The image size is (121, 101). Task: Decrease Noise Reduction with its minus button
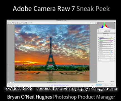[x=98, y=56]
